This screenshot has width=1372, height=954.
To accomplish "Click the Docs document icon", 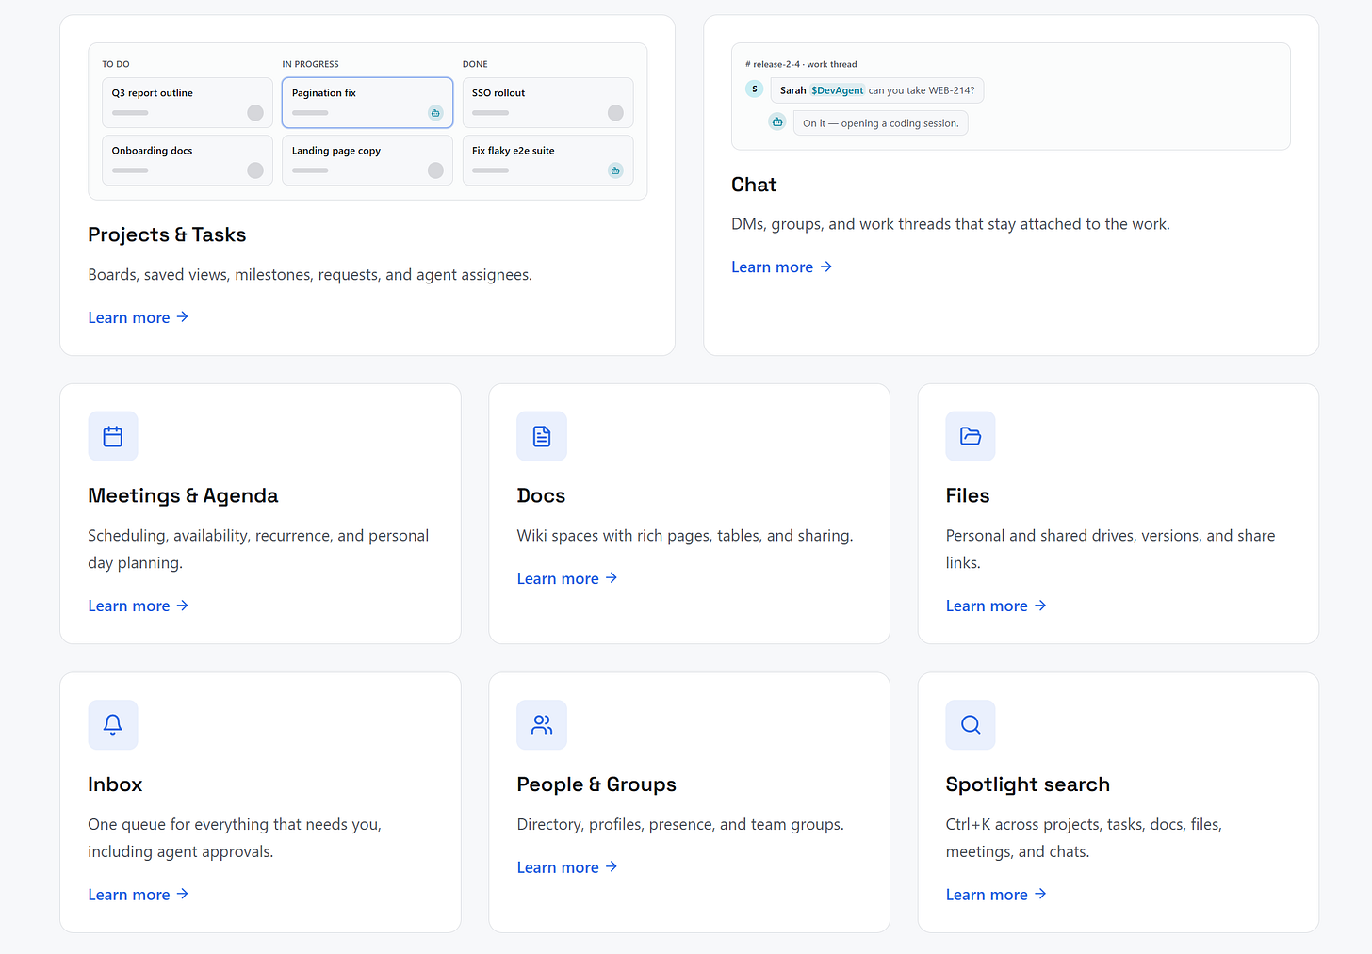I will pyautogui.click(x=542, y=436).
